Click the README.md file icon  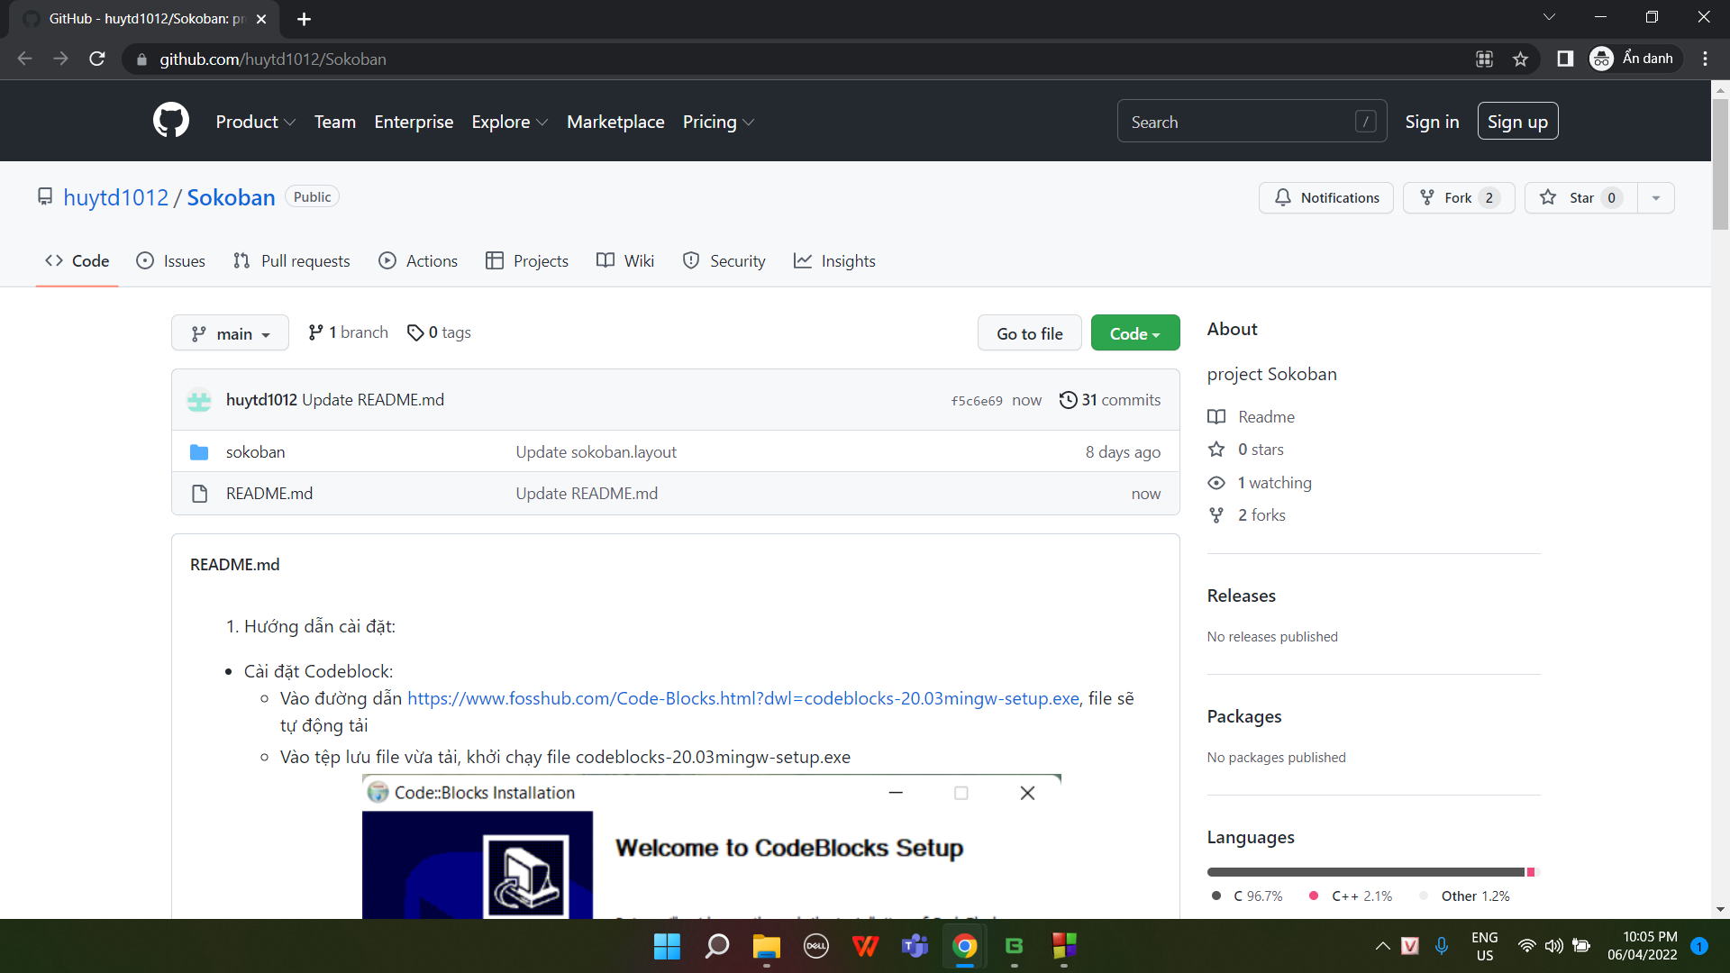[199, 494]
